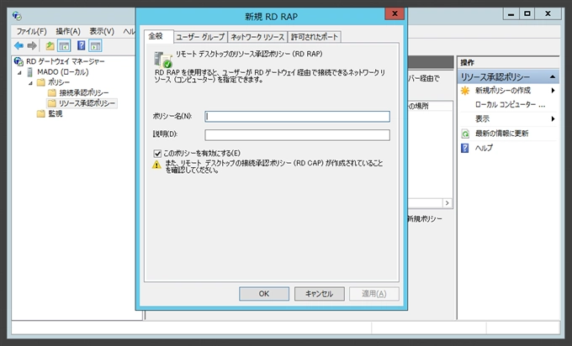572x346 pixels.
Task: Click the リソース承認ポリシー folder icon
Action: point(52,103)
